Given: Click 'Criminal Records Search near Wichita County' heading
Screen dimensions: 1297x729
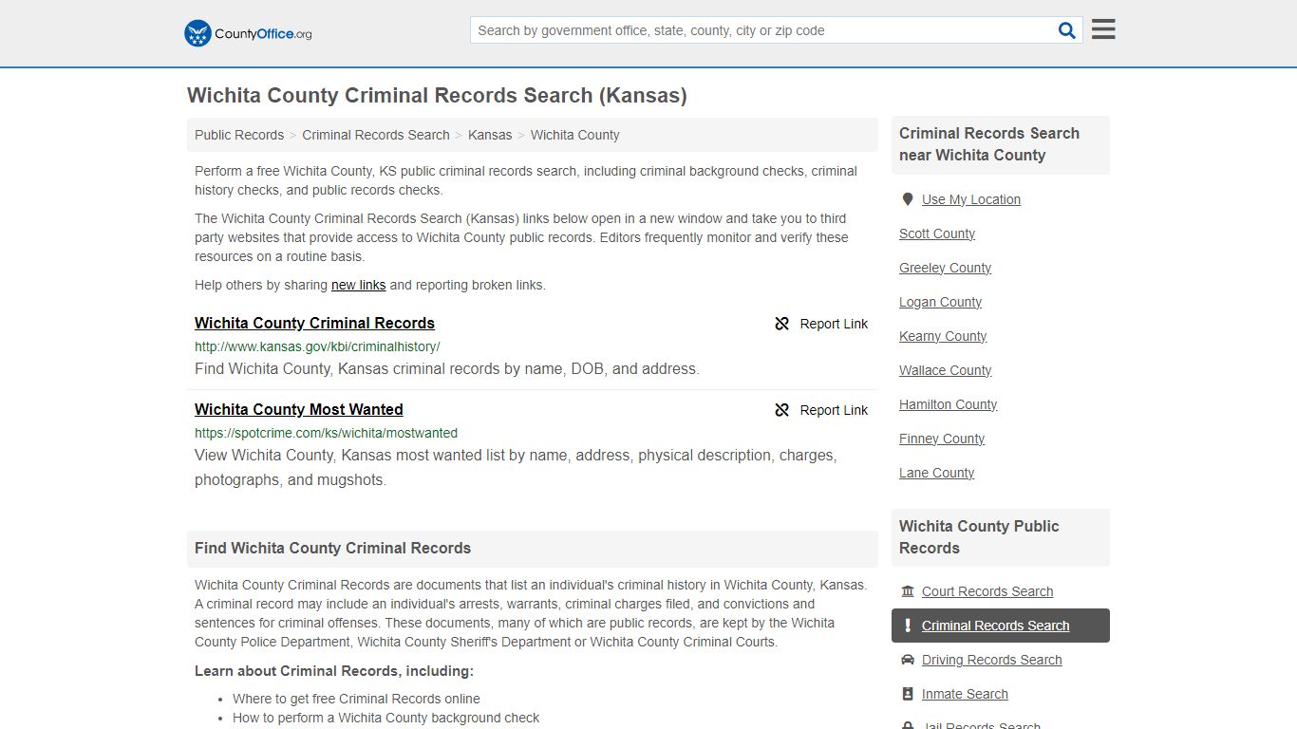Looking at the screenshot, I should click(989, 144).
